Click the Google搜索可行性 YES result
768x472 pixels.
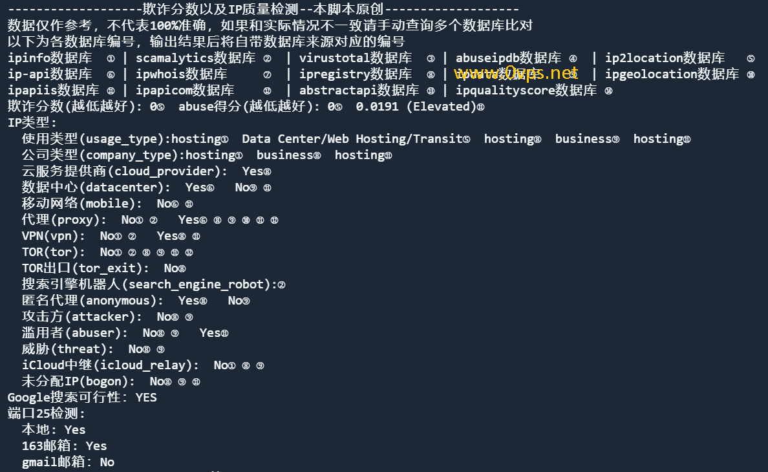tap(146, 397)
